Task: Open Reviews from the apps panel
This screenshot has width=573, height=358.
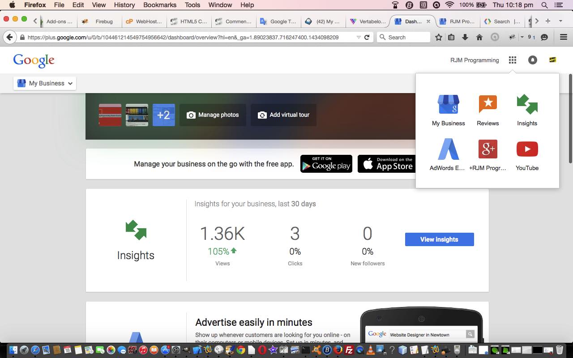Action: [x=487, y=110]
